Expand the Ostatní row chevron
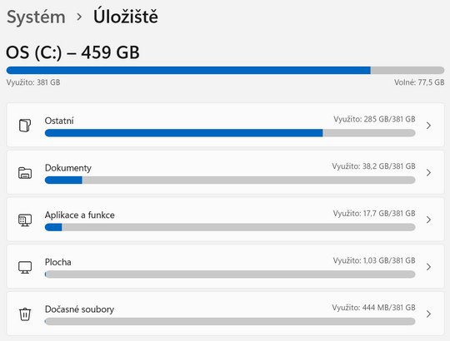 (428, 126)
